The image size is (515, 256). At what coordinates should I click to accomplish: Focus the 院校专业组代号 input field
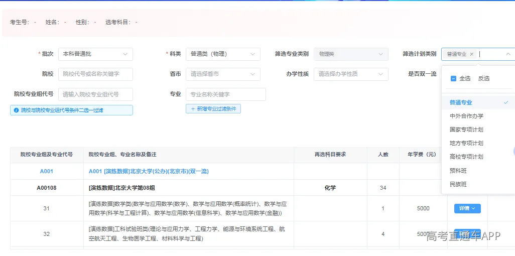(95, 94)
